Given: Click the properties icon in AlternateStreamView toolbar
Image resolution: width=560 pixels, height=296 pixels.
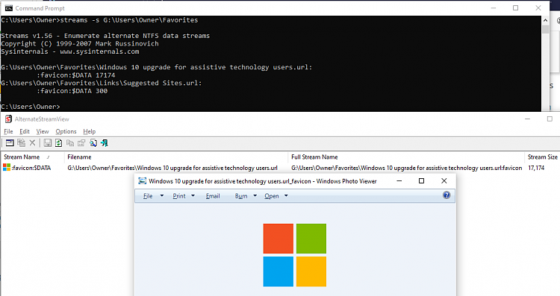Looking at the screenshot, I should (x=81, y=143).
